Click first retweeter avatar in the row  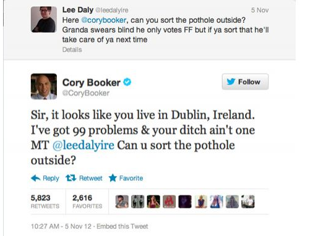click(x=122, y=201)
